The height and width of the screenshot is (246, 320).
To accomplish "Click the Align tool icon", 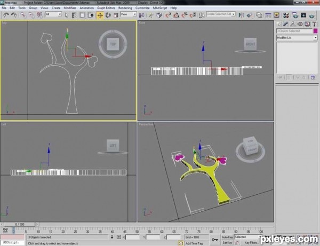I will (x=250, y=15).
